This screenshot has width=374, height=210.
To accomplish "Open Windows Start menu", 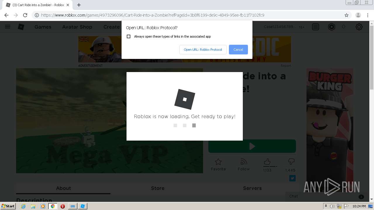I will 8,206.
